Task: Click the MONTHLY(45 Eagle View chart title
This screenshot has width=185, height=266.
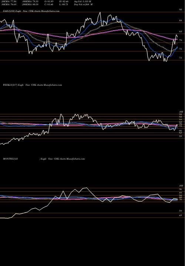Action: (x=44, y=159)
